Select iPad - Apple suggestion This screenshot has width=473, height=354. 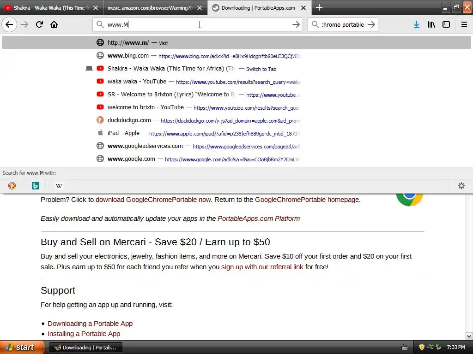pos(236,133)
